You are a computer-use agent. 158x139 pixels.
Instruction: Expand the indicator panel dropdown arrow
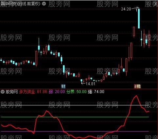[x=2, y=92]
